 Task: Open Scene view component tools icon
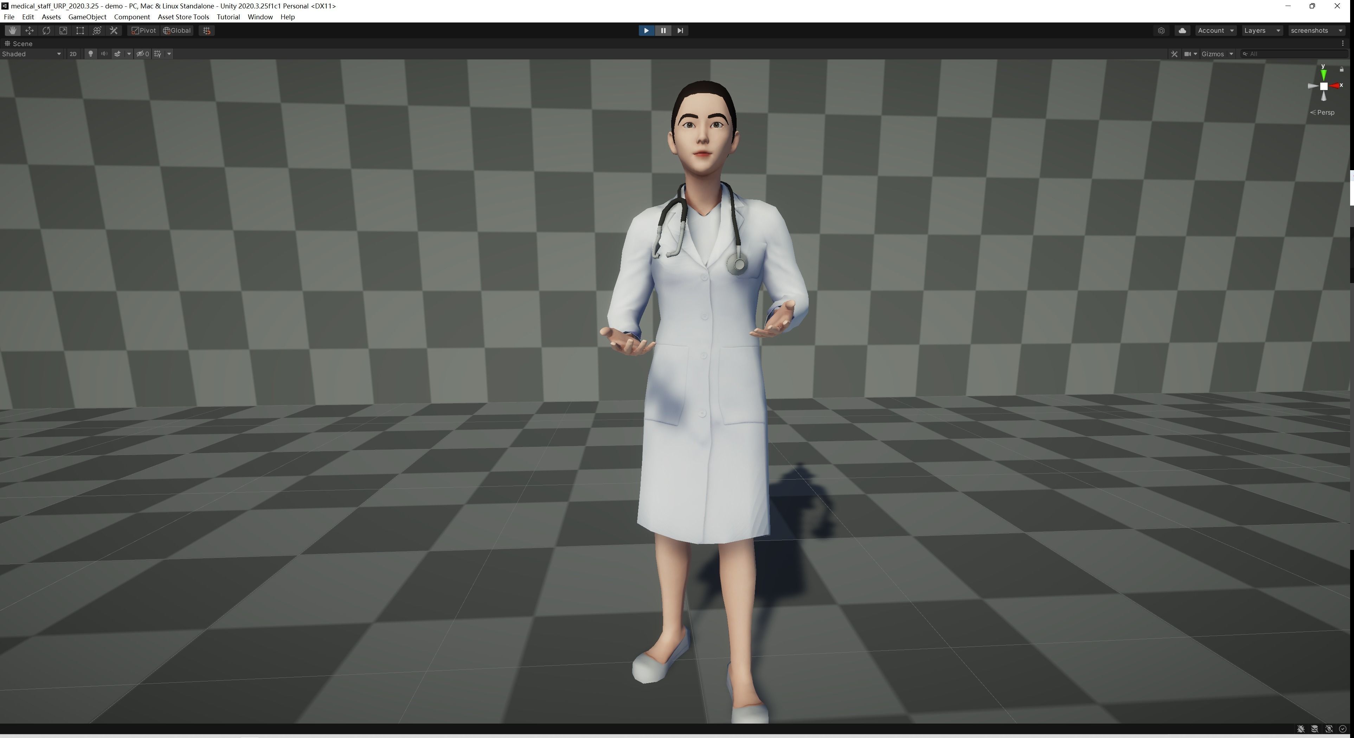1174,53
